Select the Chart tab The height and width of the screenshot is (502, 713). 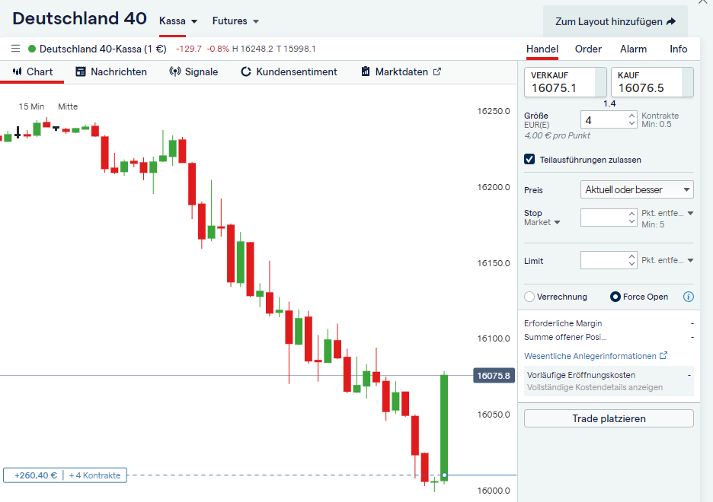tap(33, 71)
